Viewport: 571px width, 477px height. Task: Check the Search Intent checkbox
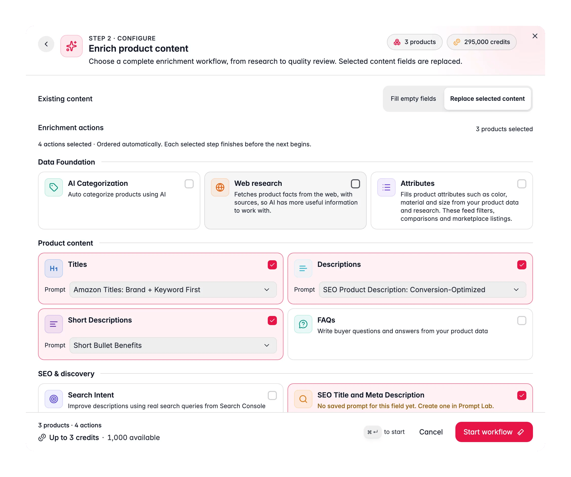click(x=272, y=395)
